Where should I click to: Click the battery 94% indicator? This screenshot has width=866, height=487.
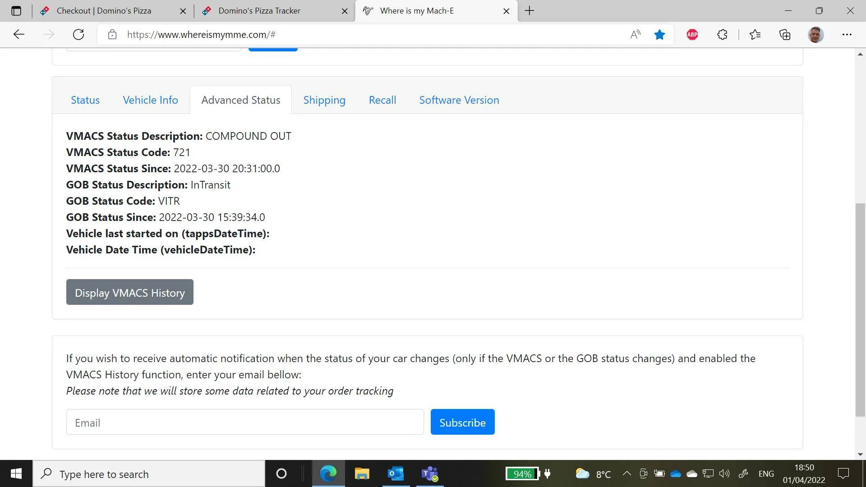(x=522, y=474)
